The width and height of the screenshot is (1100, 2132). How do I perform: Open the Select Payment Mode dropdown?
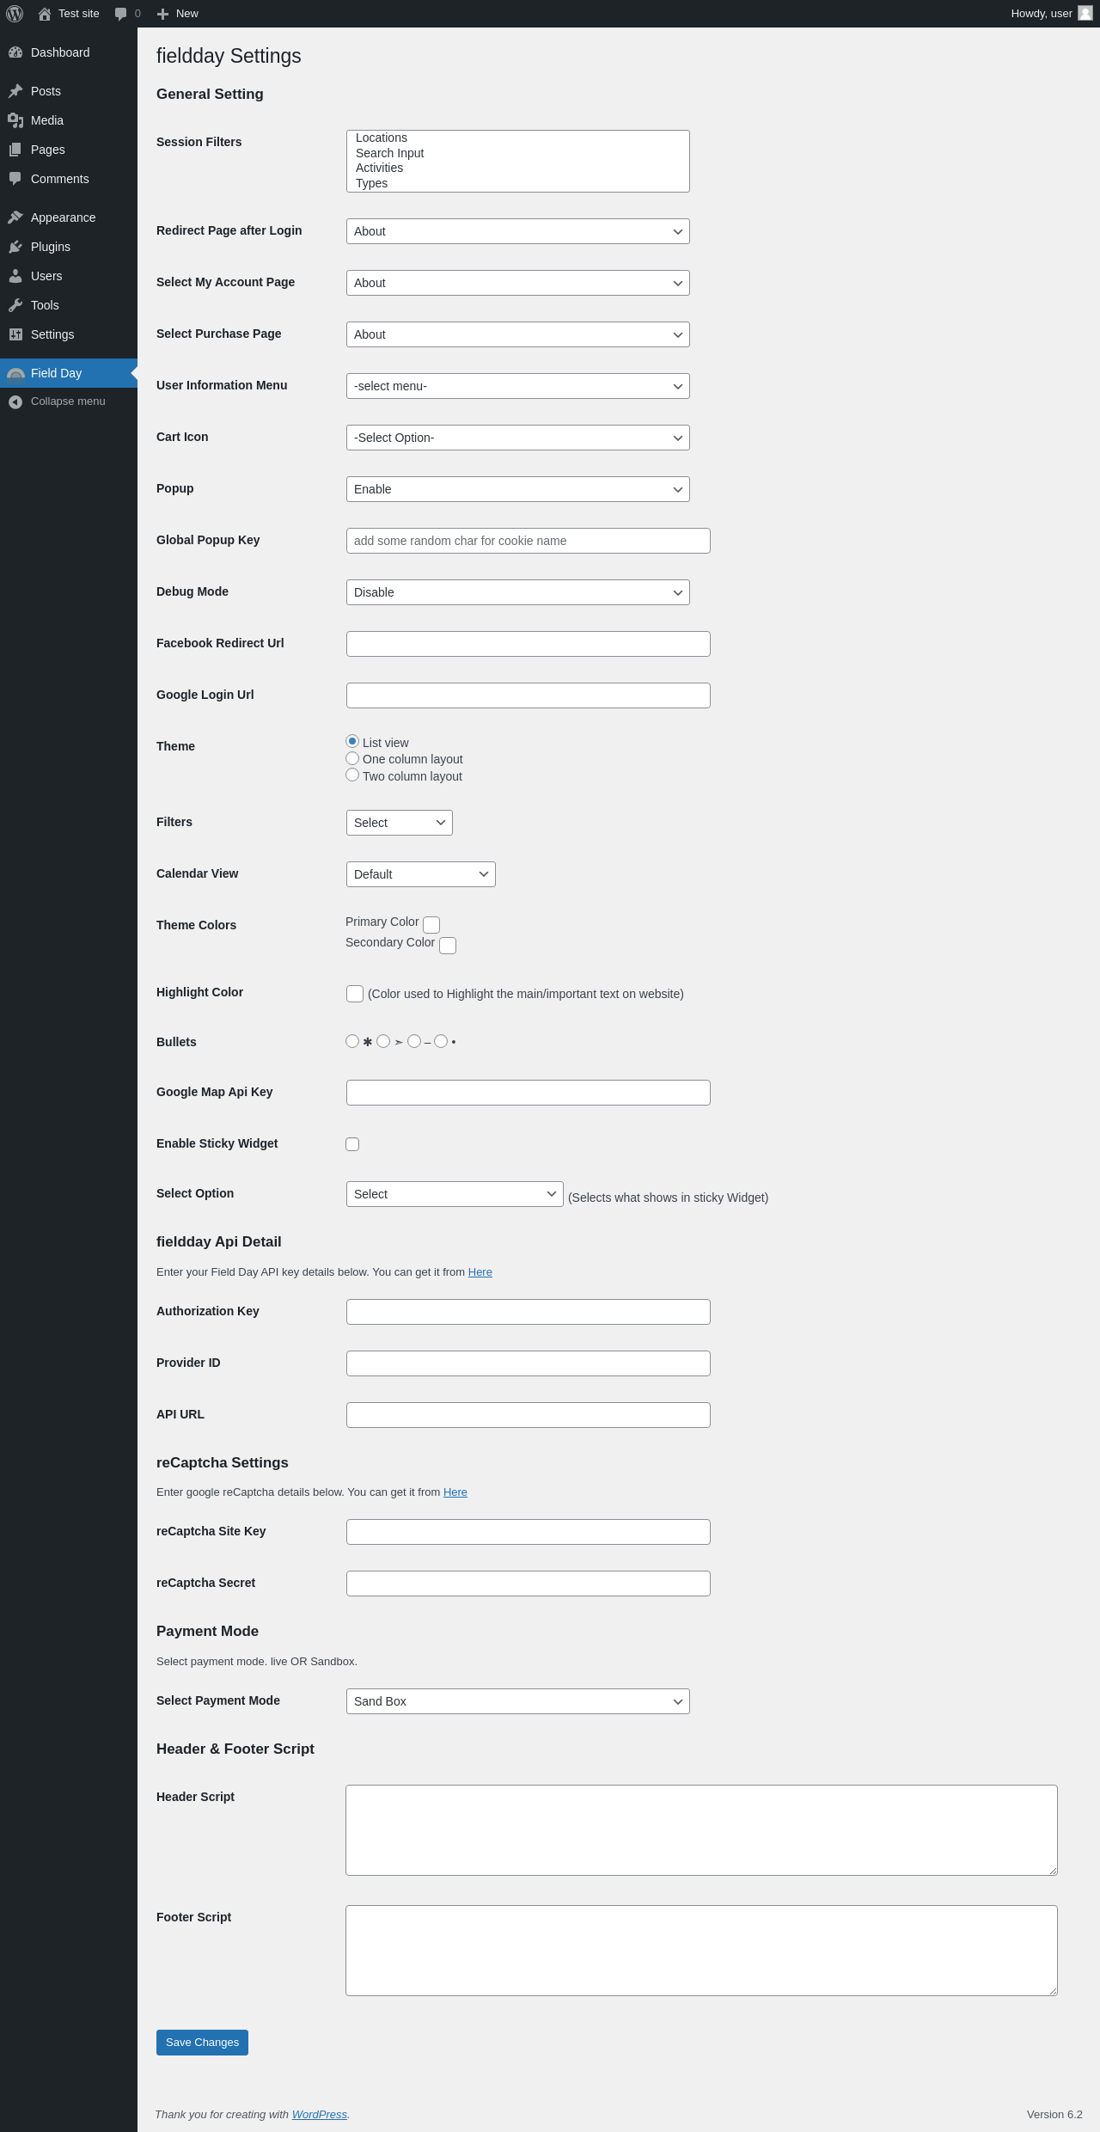[518, 1701]
